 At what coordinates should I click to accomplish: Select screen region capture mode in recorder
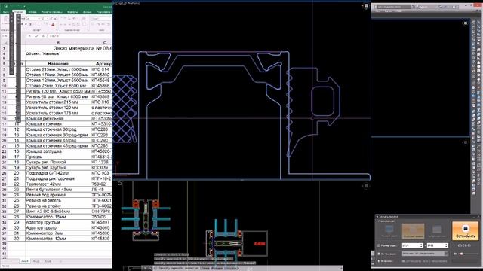tap(413, 231)
